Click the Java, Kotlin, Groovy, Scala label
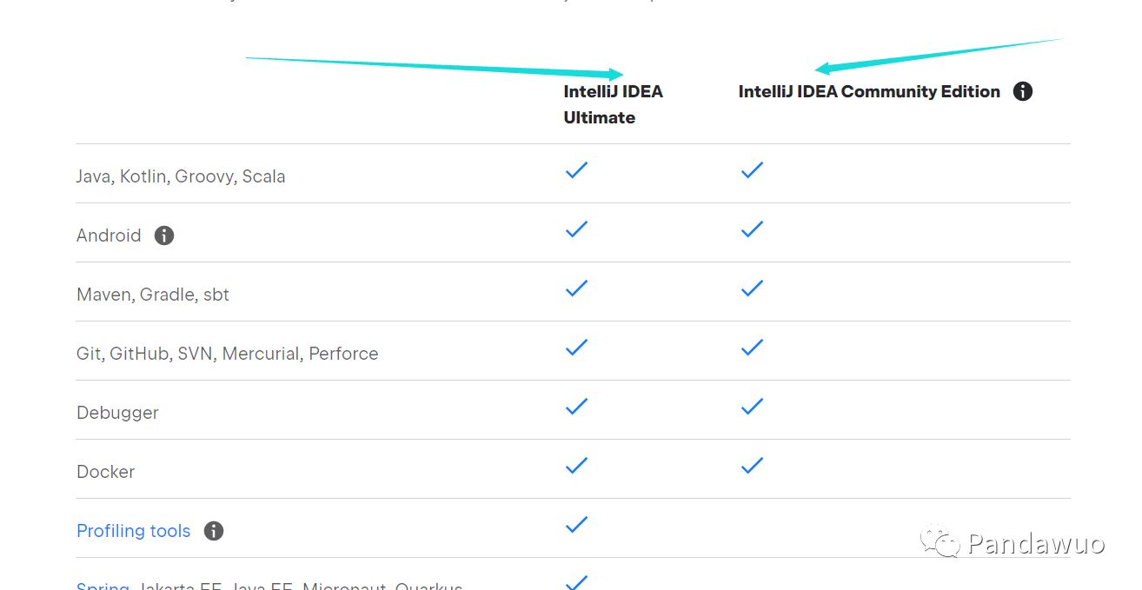The image size is (1142, 590). coord(181,176)
